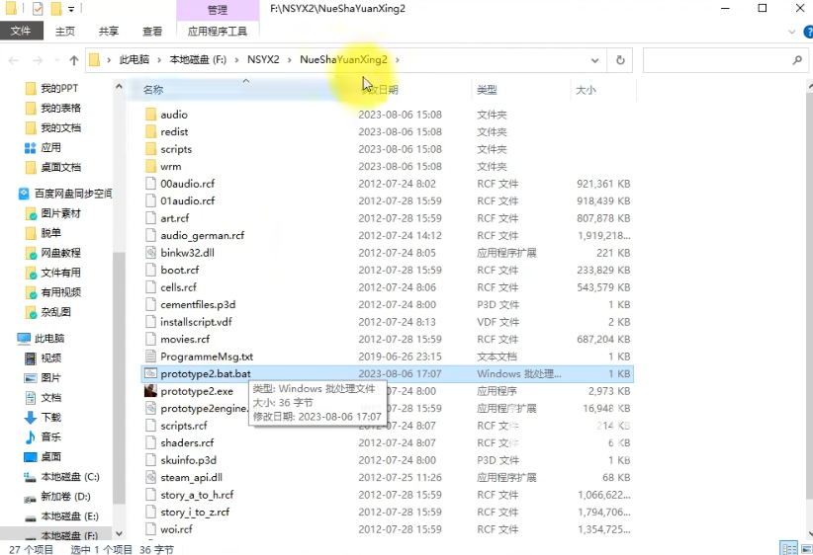Click the ProgrammeMsg.txt file icon

pos(150,357)
